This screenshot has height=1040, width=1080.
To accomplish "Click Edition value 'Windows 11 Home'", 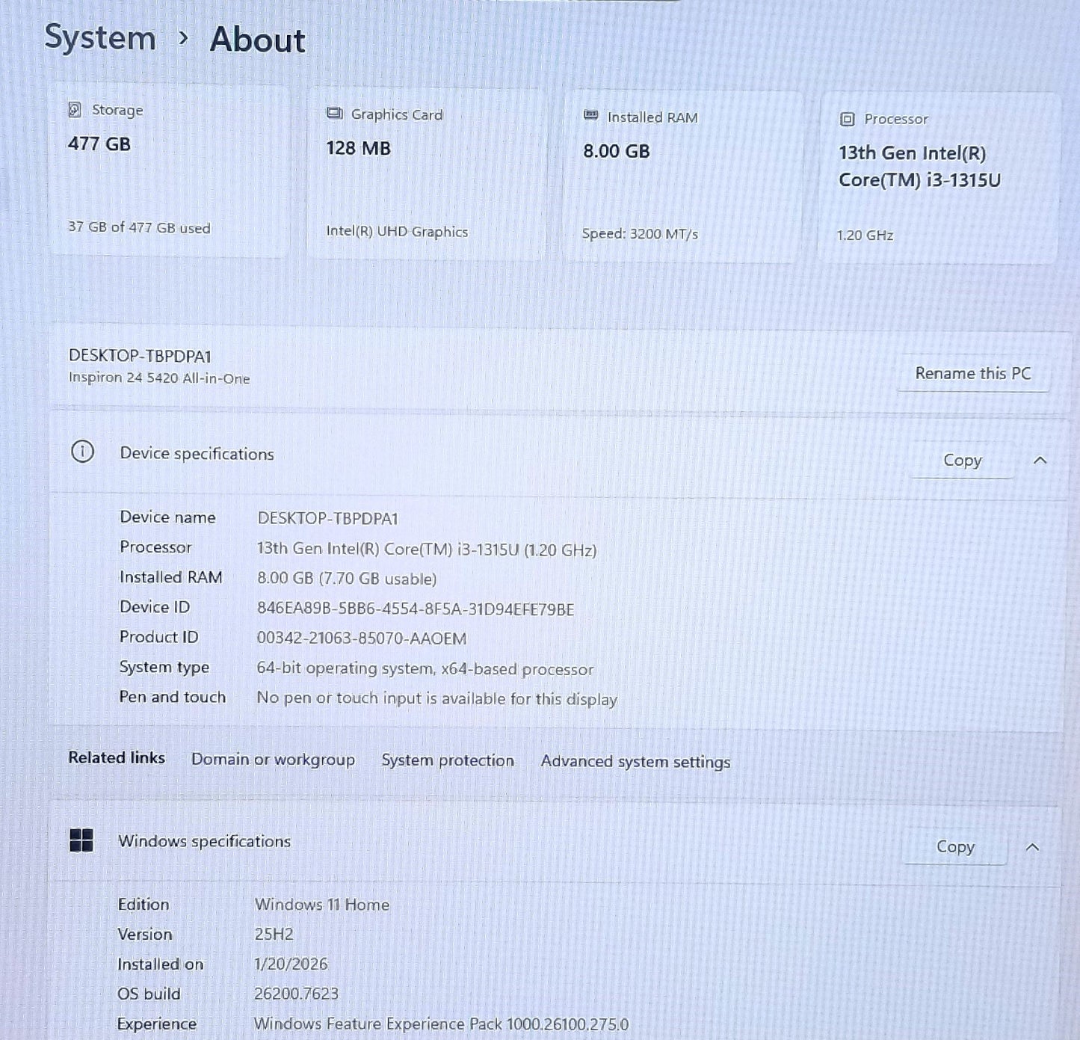I will coord(322,904).
